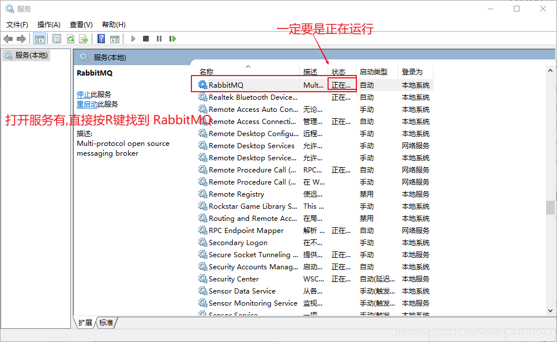Screen dimensions: 557x342
Task: Click the 停止 service link
Action: tap(84, 94)
